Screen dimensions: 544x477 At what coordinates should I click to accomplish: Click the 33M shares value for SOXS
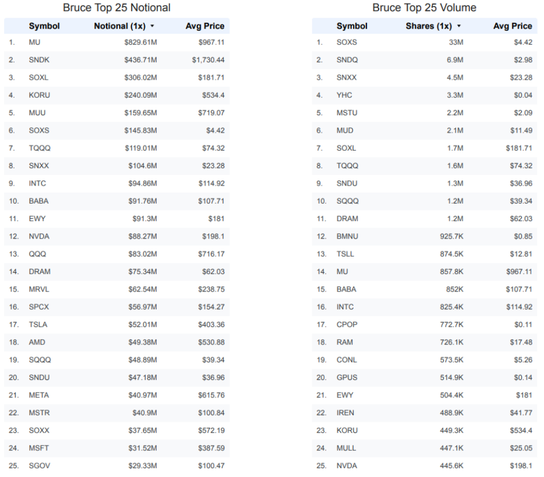[456, 42]
